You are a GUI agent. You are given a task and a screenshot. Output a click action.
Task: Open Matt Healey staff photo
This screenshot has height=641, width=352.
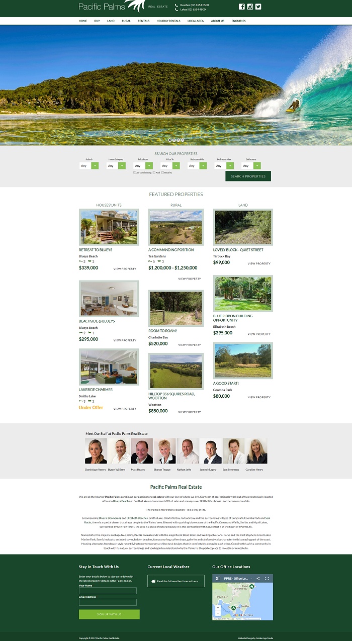click(x=142, y=451)
